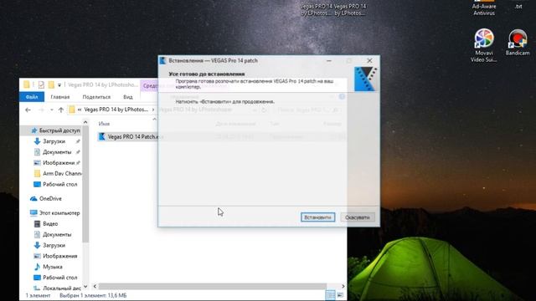This screenshot has width=536, height=301.
Task: Expand the address breadcrumb chevron after LPhotos
Action: point(152,110)
